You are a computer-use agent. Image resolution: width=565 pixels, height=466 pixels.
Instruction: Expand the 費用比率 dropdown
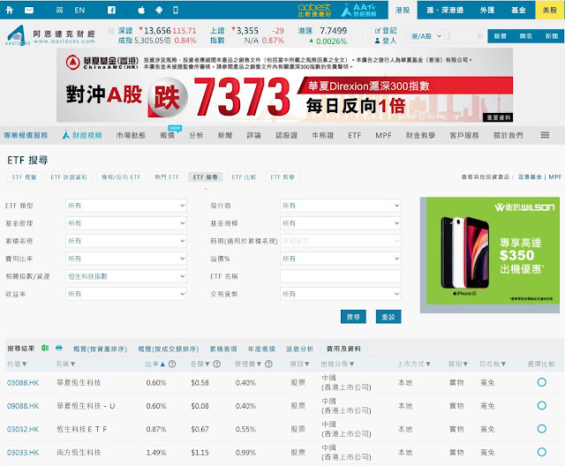[x=126, y=259]
